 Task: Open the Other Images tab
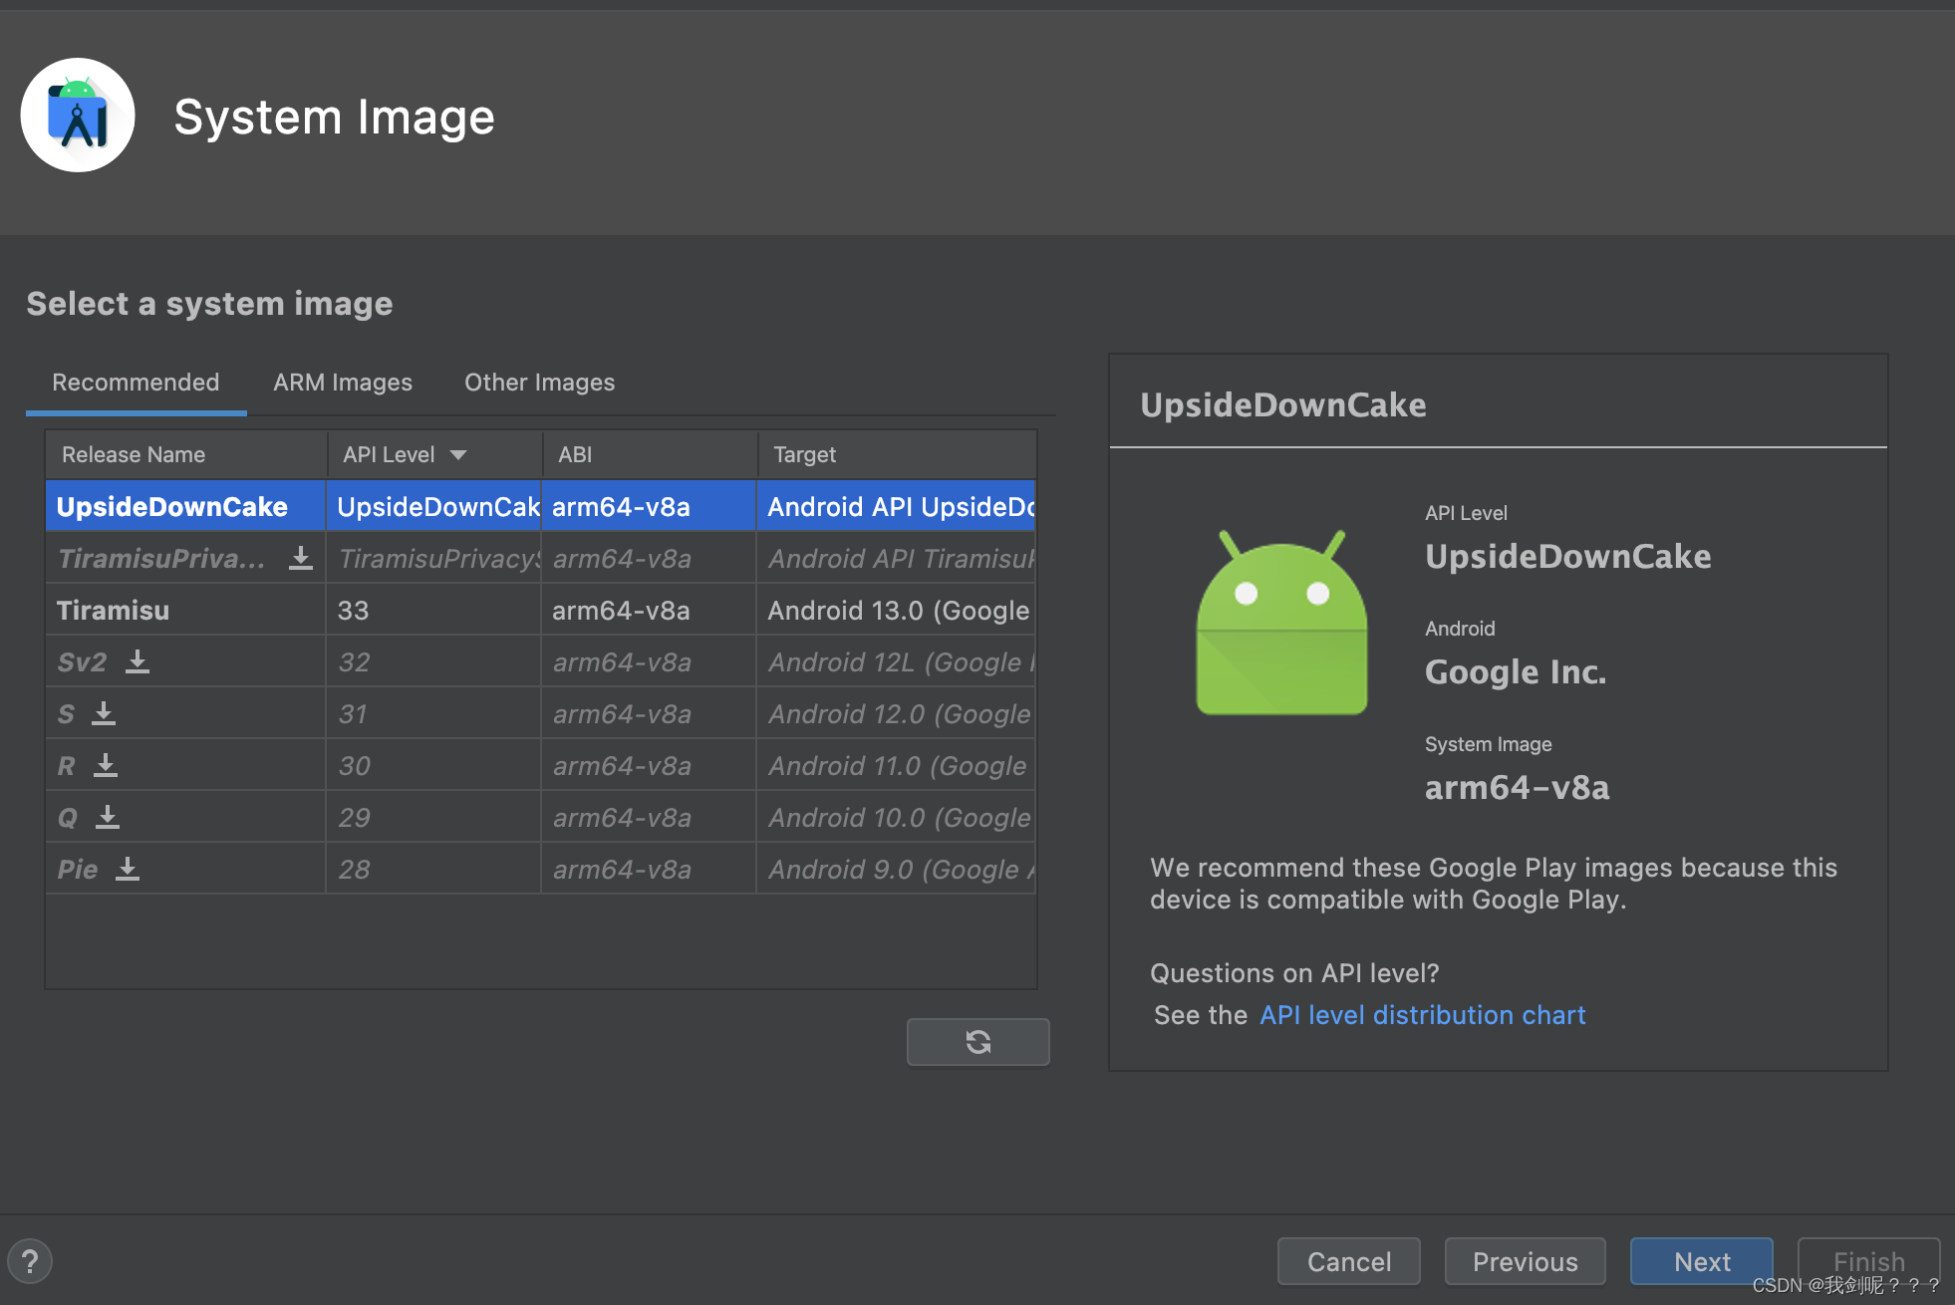click(539, 383)
